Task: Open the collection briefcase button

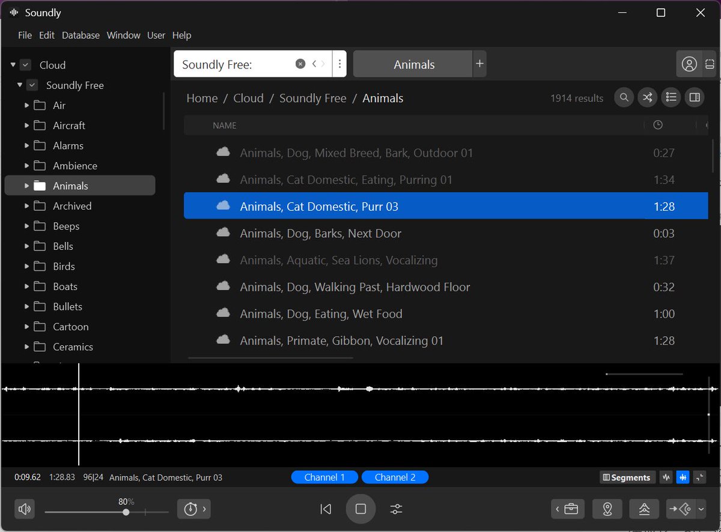Action: [x=567, y=509]
